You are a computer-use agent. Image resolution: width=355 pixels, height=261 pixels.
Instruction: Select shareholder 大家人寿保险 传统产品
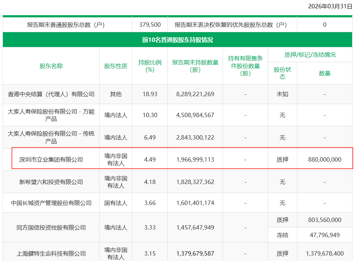(x=51, y=137)
